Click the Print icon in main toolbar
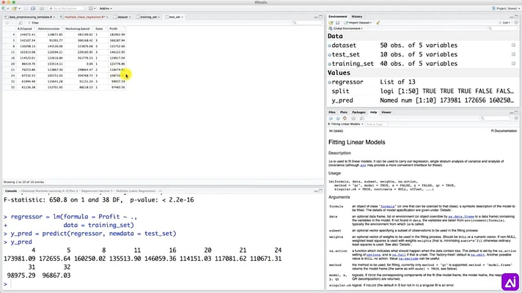The width and height of the screenshot is (522, 293). click(41, 8)
